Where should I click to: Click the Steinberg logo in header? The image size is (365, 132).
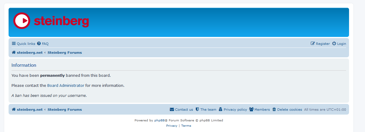point(51,21)
